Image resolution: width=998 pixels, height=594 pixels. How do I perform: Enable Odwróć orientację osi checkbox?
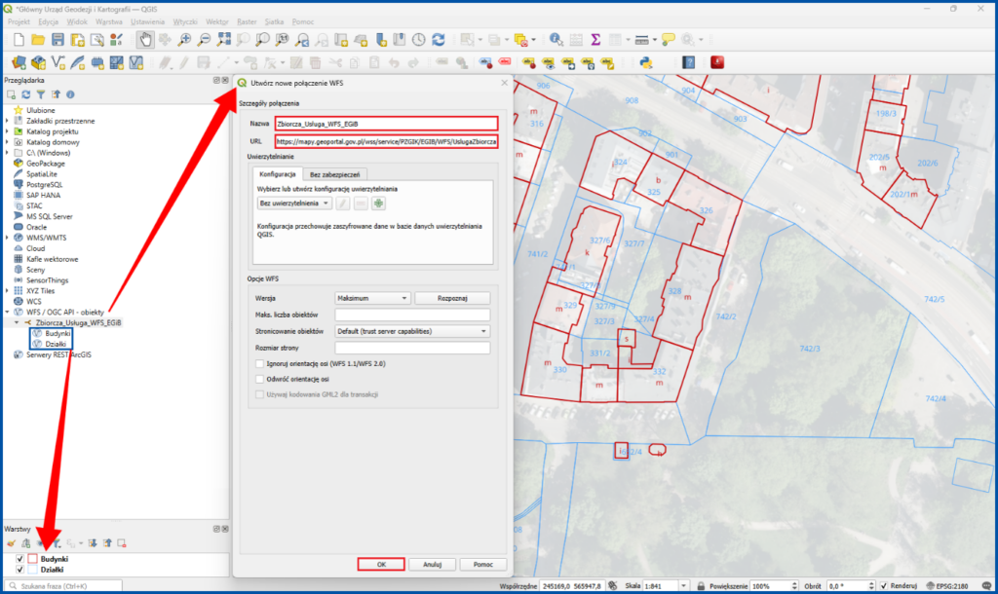click(259, 379)
